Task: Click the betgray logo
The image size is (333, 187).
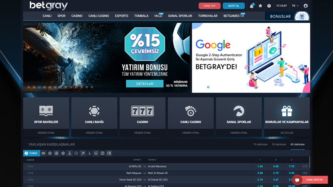Action: pyautogui.click(x=48, y=6)
